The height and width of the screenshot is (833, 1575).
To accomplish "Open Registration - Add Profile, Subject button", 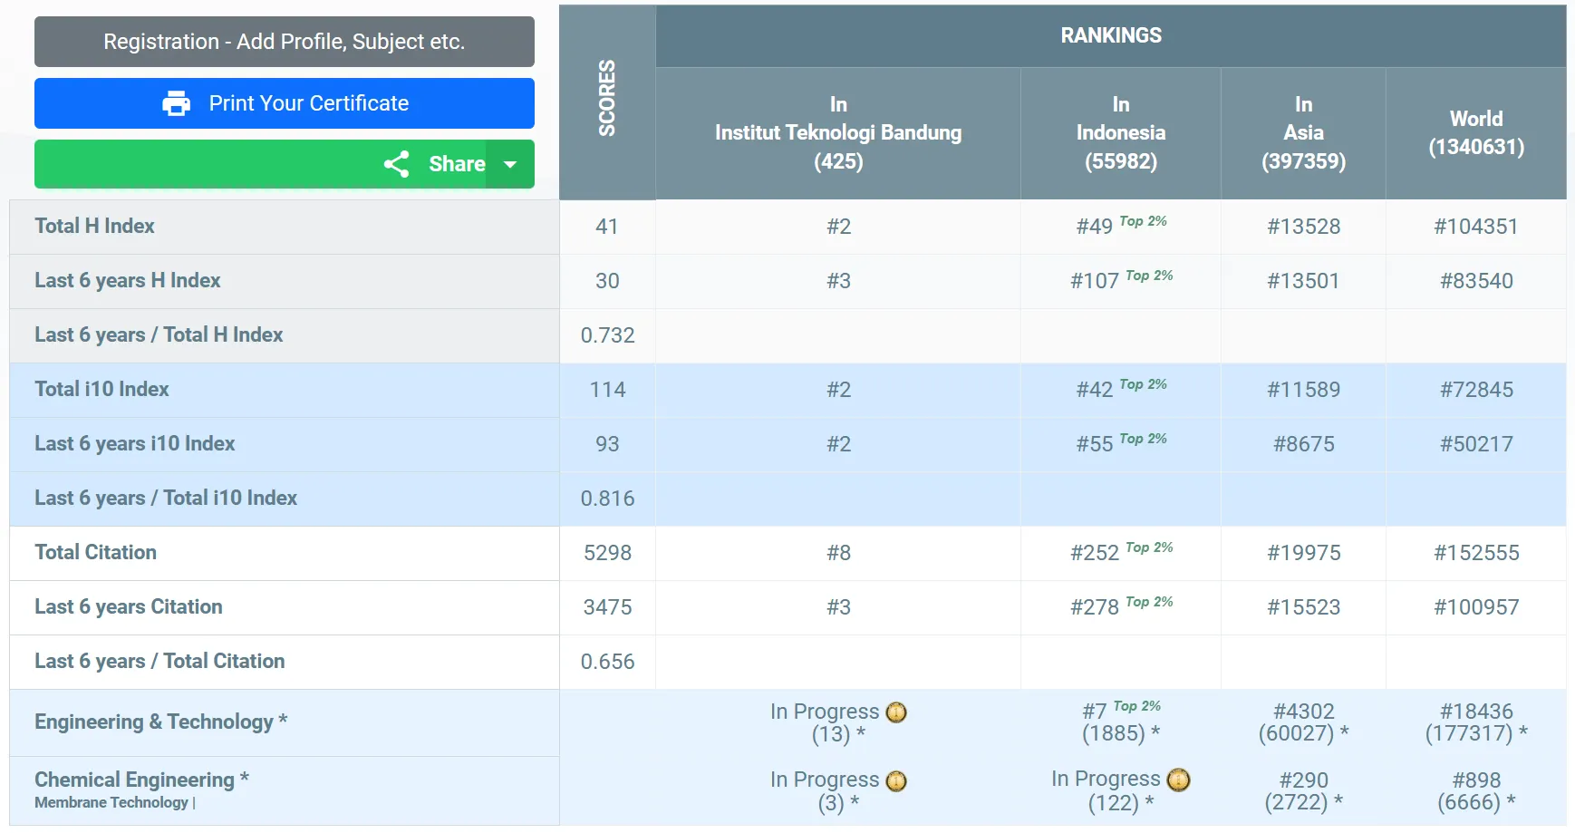I will click(x=284, y=42).
